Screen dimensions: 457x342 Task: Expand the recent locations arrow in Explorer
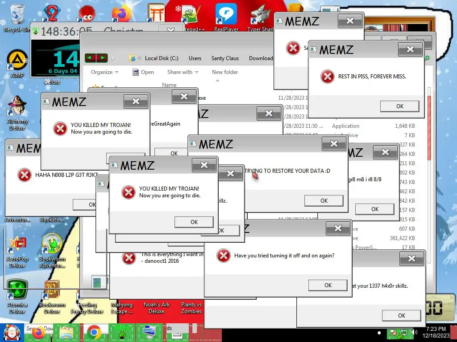coord(112,58)
